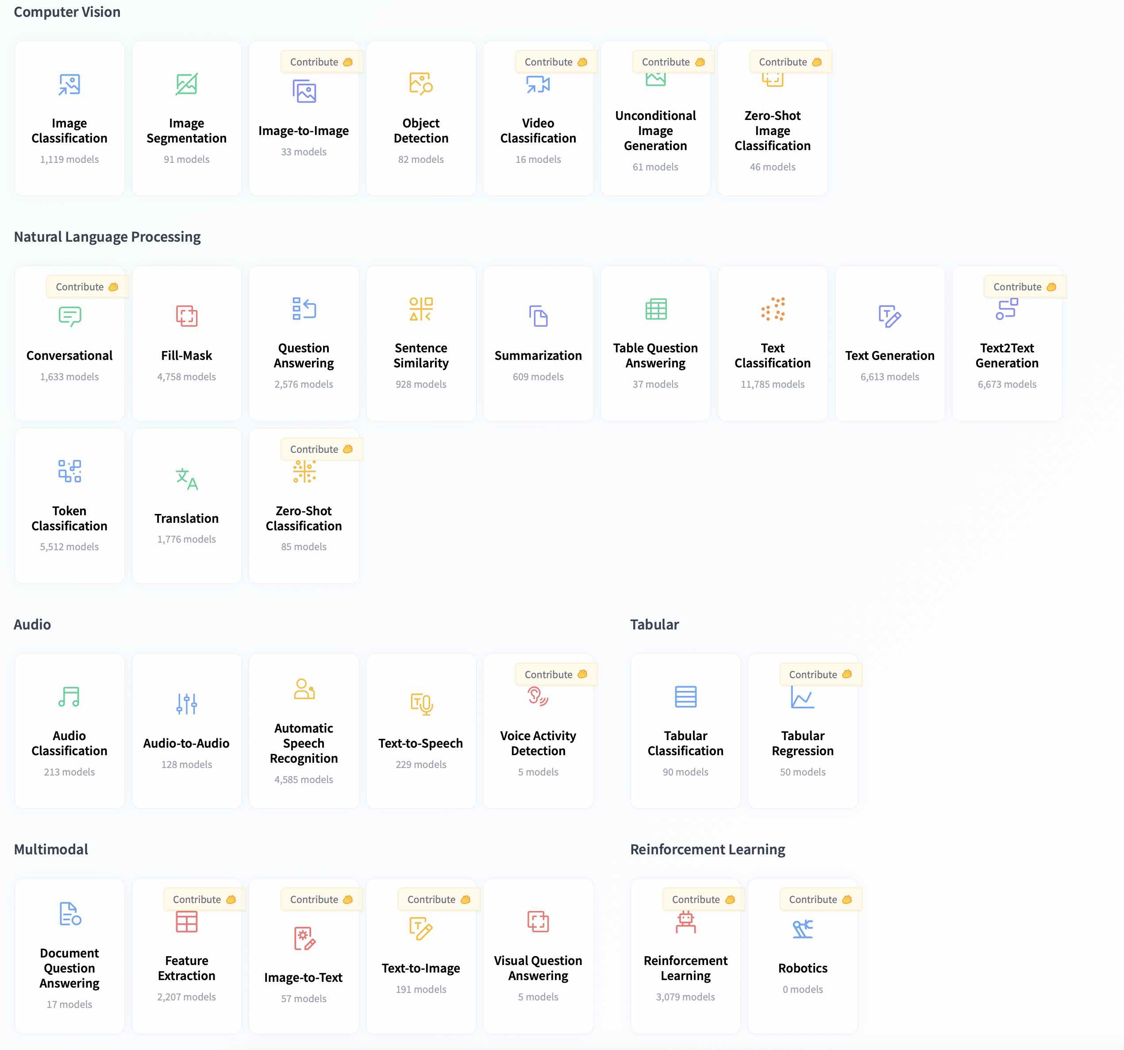Screen dimensions: 1124x1050
Task: Click the Text Classification dots icon
Action: (772, 309)
